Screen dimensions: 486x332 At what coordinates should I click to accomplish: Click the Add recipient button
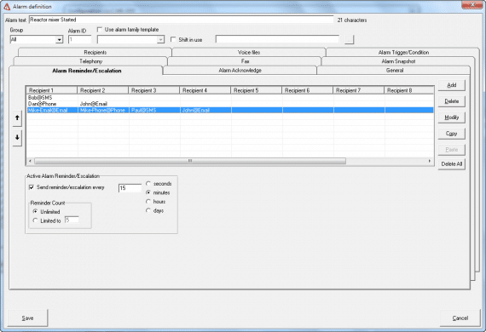452,85
